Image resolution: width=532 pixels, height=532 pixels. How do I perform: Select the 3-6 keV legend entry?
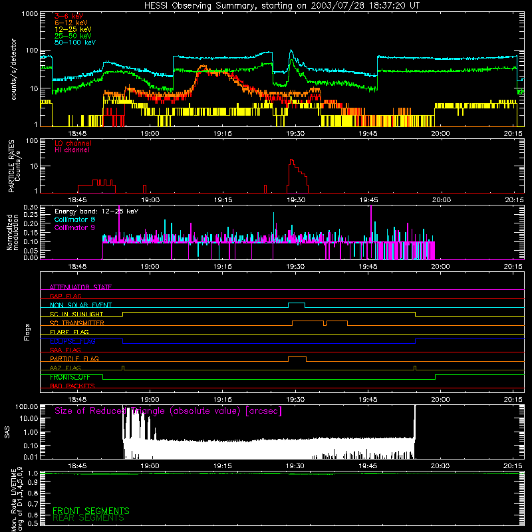pyautogui.click(x=69, y=16)
